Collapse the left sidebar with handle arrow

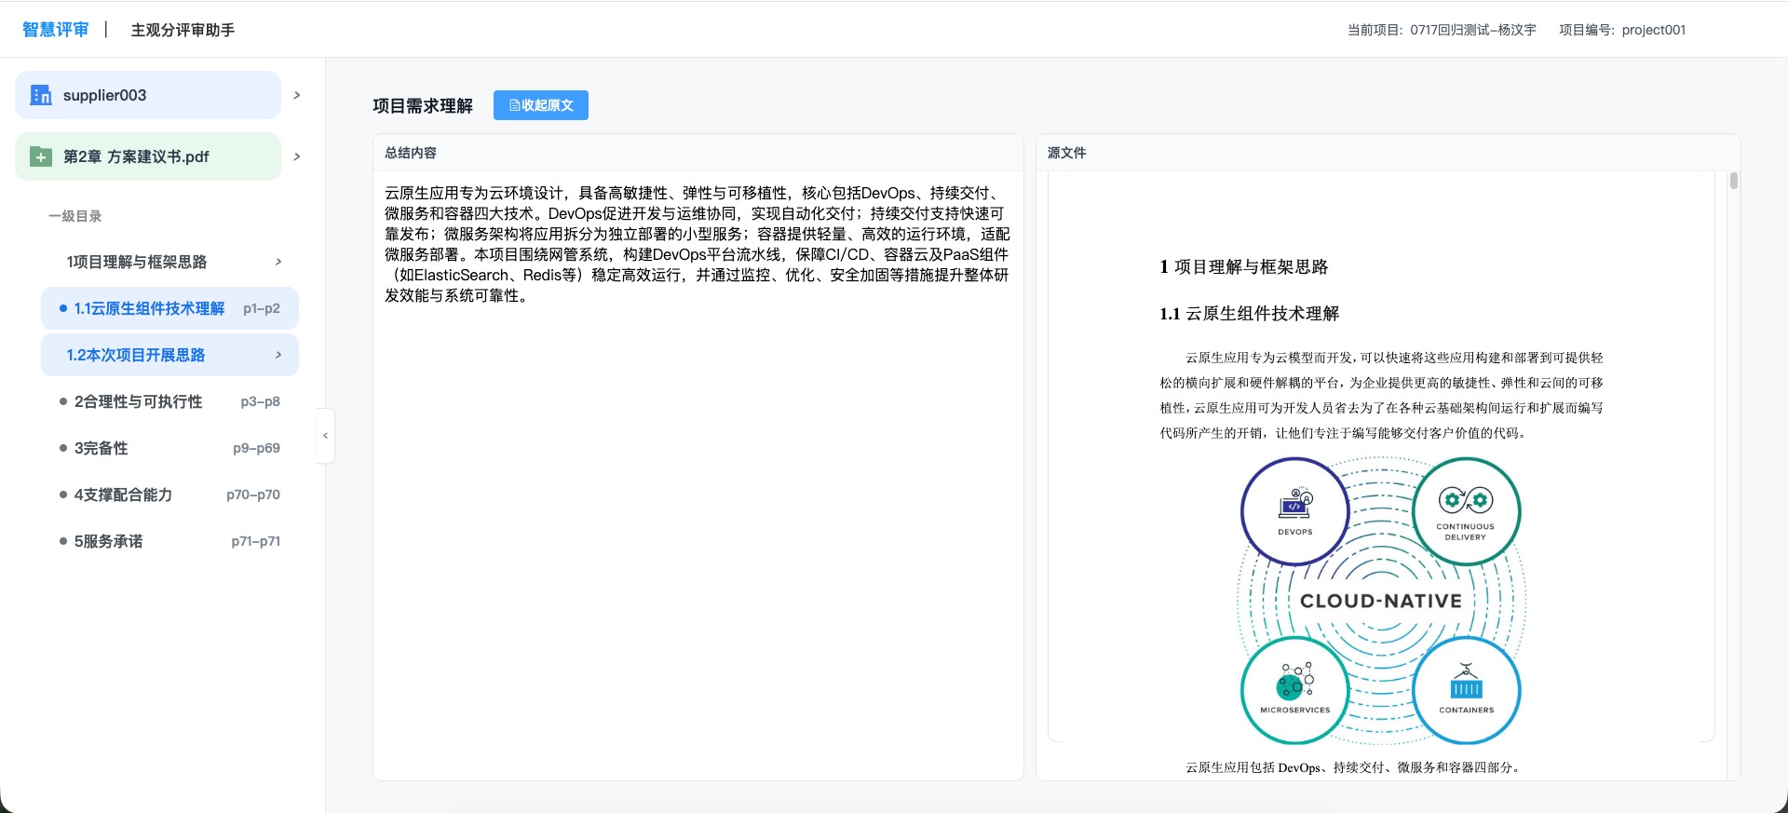tap(325, 435)
